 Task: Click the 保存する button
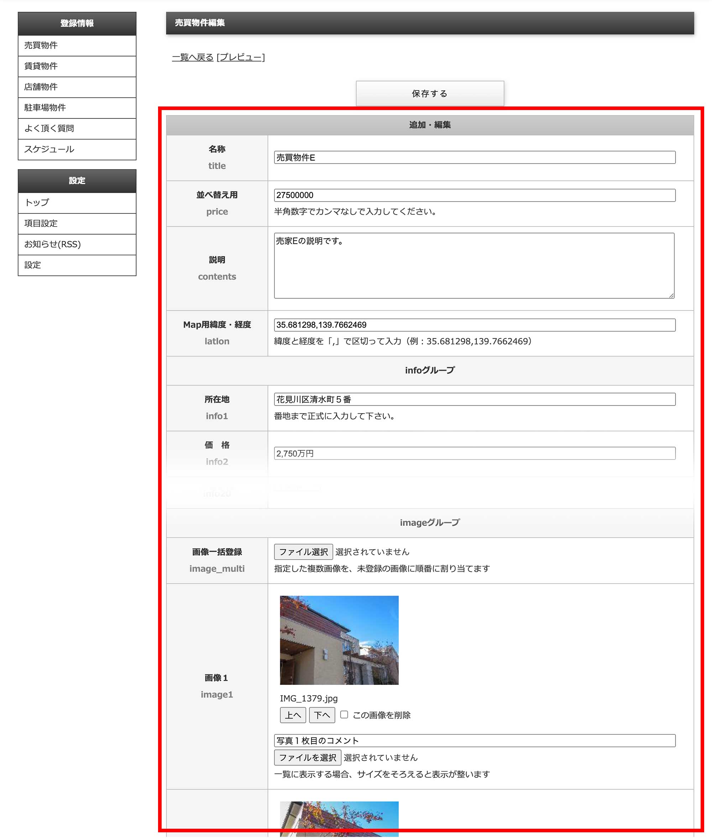430,94
